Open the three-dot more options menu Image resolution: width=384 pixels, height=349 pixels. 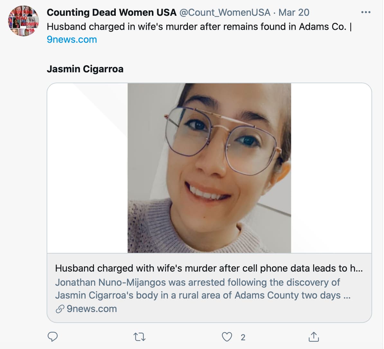click(x=366, y=13)
